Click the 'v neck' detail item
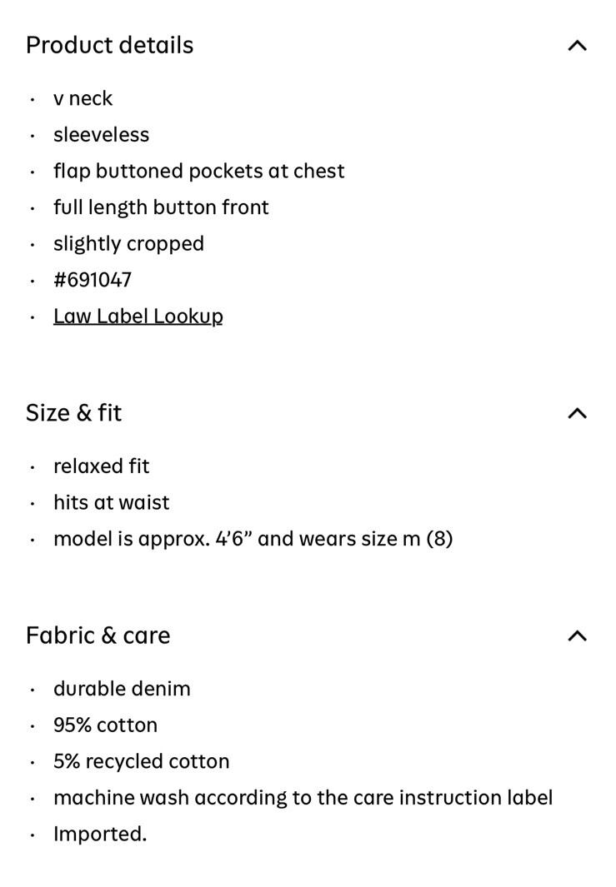 tap(83, 98)
